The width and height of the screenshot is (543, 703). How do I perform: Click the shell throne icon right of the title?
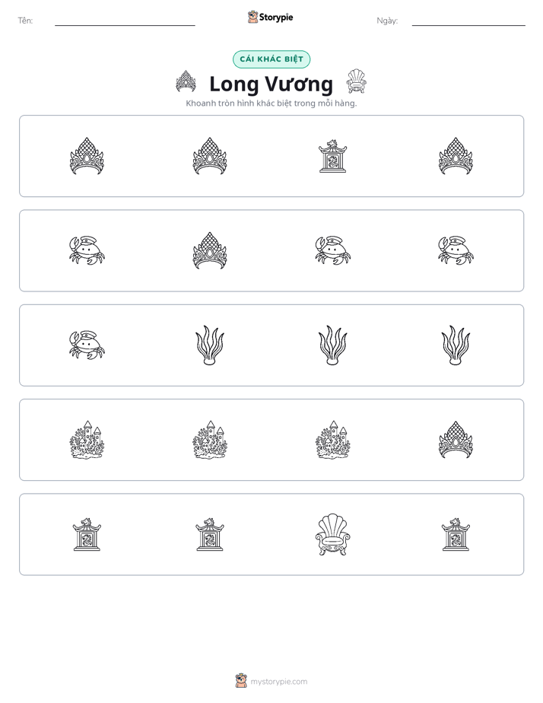pos(356,81)
